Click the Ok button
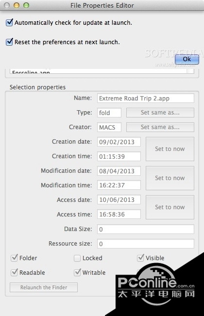The width and height of the screenshot is (204, 316). point(187,59)
